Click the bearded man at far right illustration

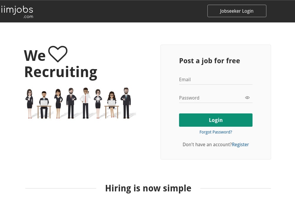coord(126,102)
